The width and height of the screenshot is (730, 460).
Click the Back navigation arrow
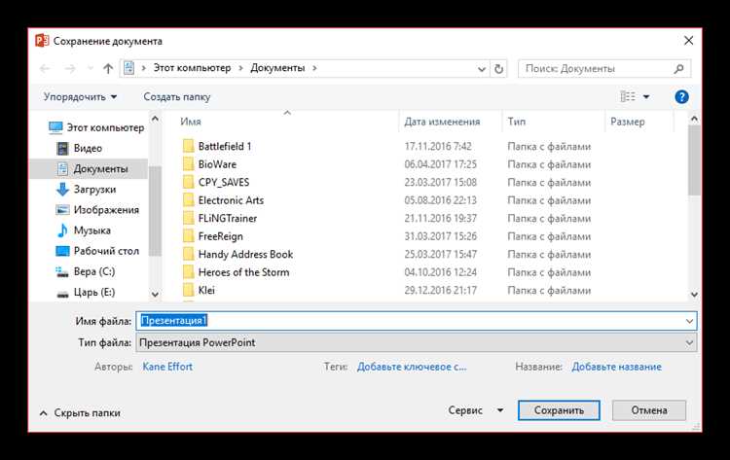click(45, 69)
